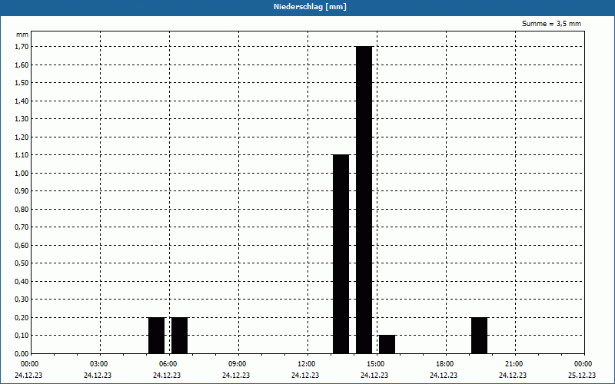Select the 1,60 y-axis value

[x=22, y=65]
